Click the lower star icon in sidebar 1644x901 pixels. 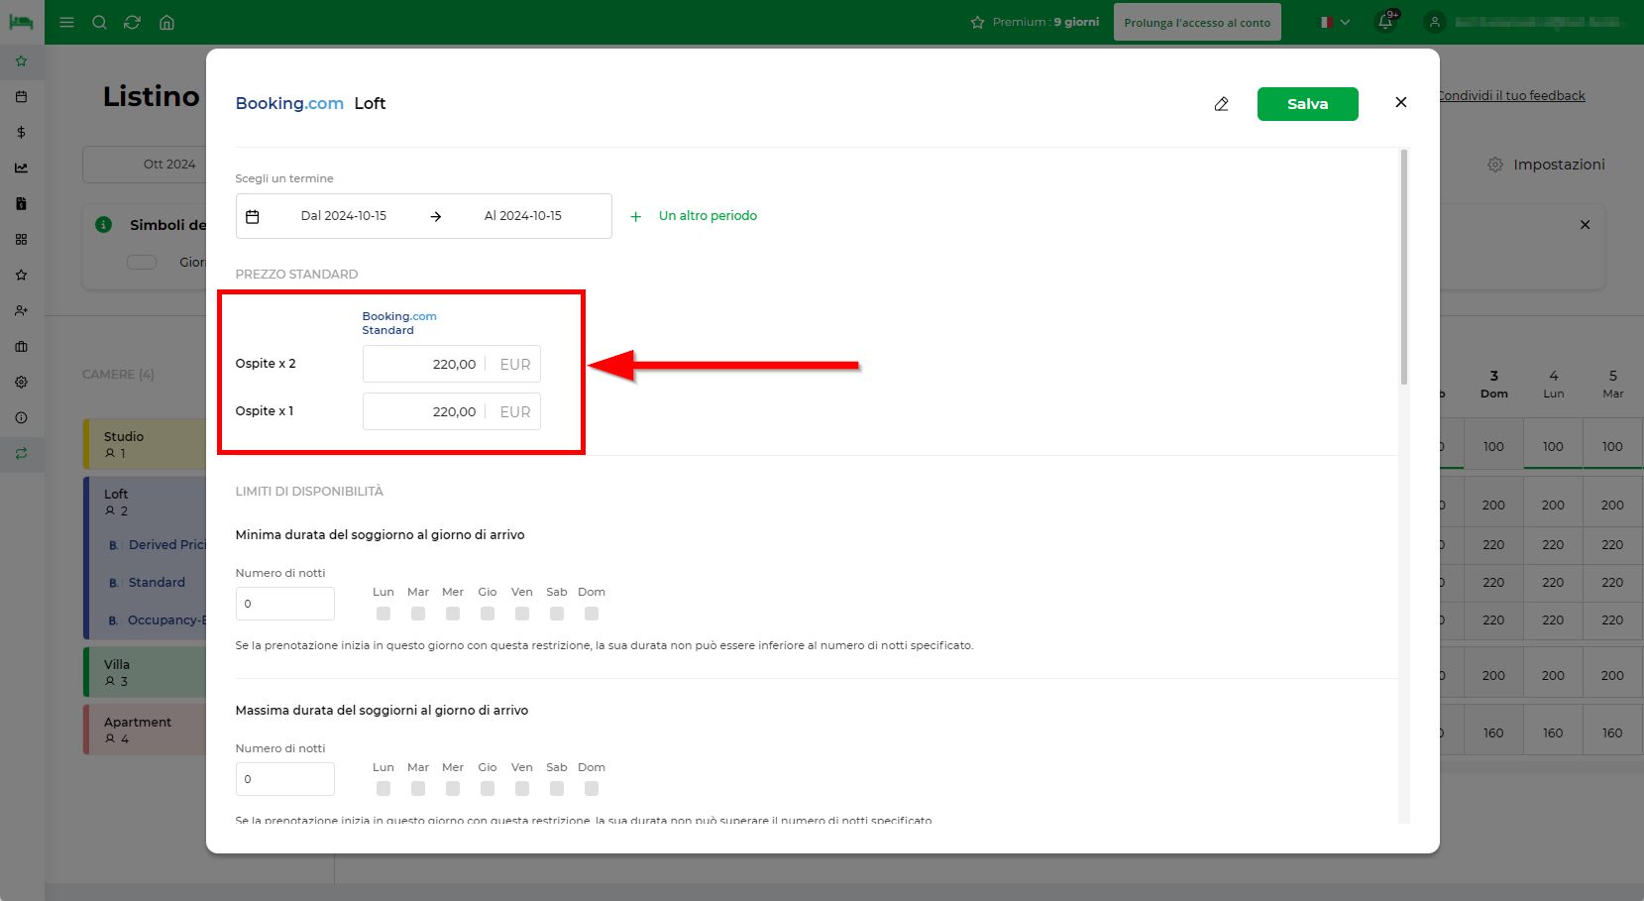point(21,275)
